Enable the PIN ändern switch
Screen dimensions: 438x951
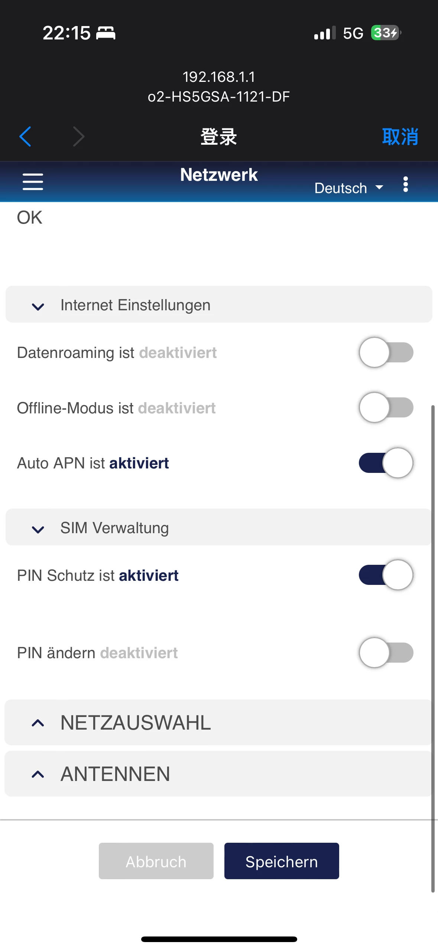pyautogui.click(x=386, y=653)
